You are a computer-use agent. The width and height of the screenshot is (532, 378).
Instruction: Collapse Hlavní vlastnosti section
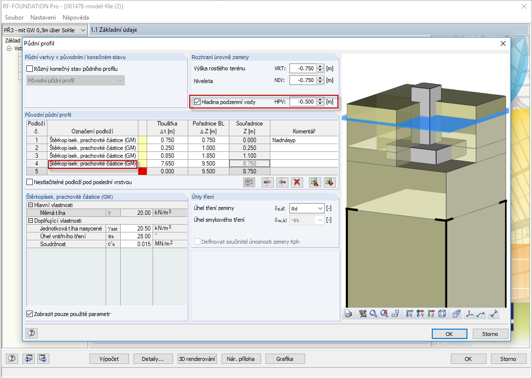[x=30, y=205]
